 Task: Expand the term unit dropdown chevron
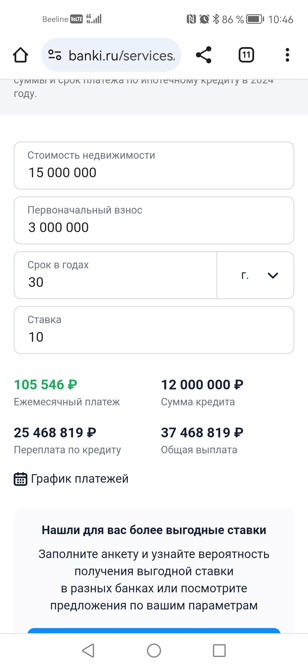click(273, 275)
